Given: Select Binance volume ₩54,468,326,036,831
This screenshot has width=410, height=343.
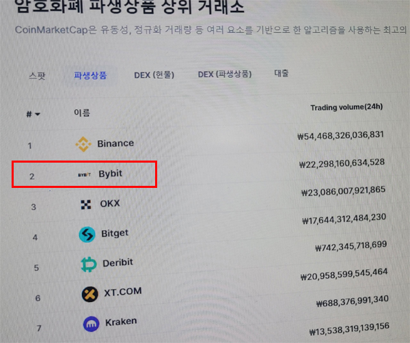Looking at the screenshot, I should pos(340,136).
